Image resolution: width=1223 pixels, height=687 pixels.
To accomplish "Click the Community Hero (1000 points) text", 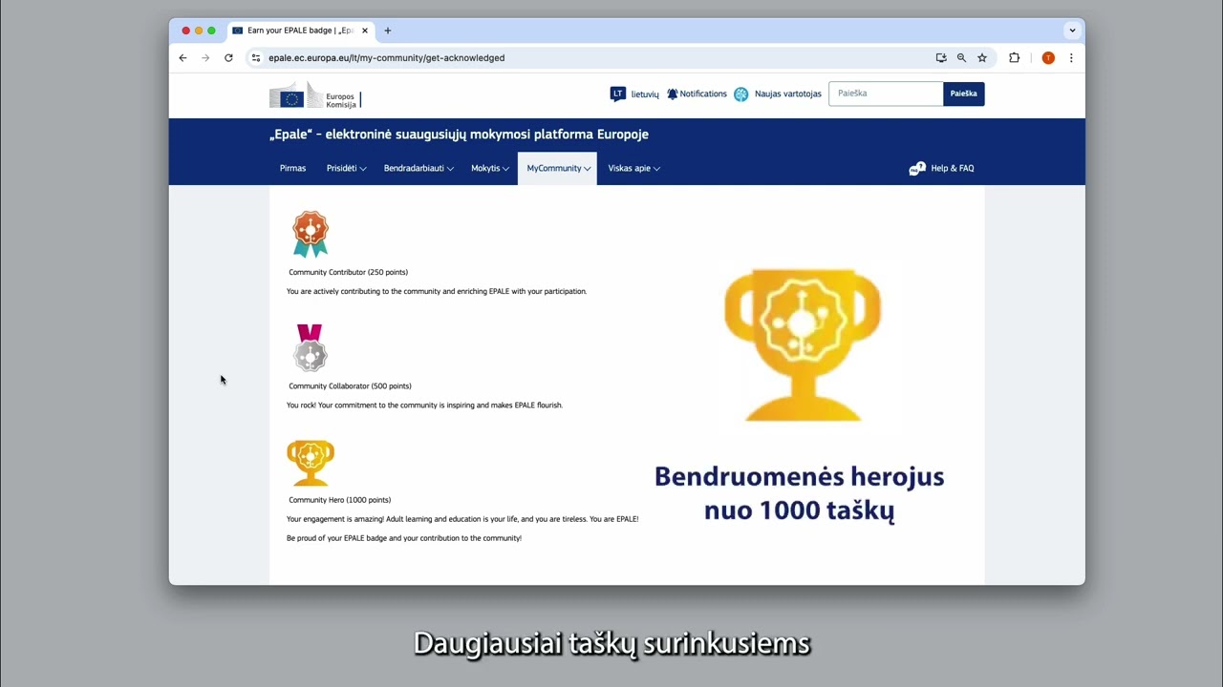I will click(339, 500).
